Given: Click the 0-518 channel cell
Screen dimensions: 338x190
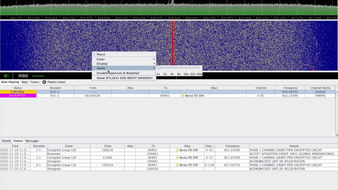Looking at the screenshot, I should pyautogui.click(x=209, y=165).
